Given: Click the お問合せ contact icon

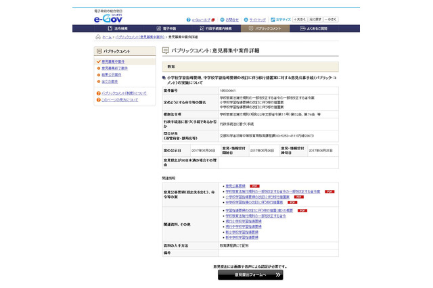Looking at the screenshot, I should tap(222, 20).
